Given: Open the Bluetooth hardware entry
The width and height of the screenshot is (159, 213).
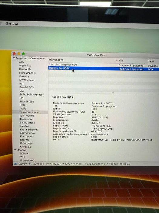Looking at the screenshot, I should pos(25,69).
